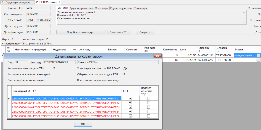The width and height of the screenshot is (261, 130).
Task: Open marks details via ellipsis in поштучный учёт row
Action: 258,56
